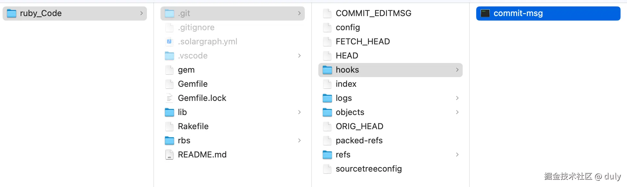Expand the logs folder chevron
627x187 pixels.
click(457, 98)
